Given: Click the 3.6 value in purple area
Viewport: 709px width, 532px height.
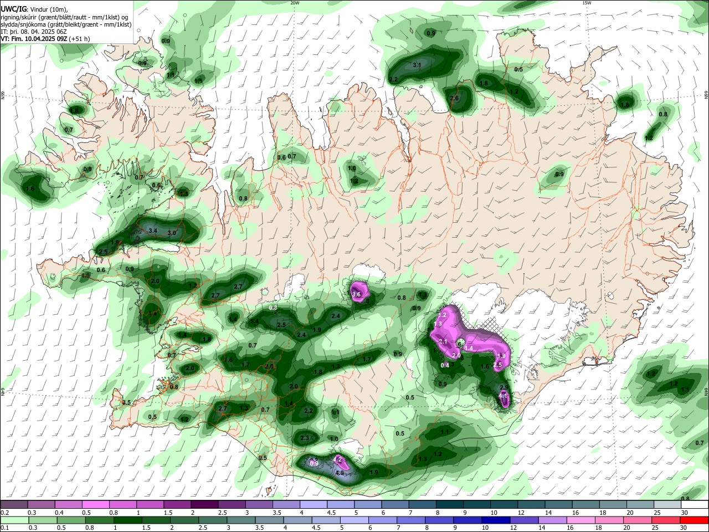Looking at the screenshot, I should tap(357, 294).
